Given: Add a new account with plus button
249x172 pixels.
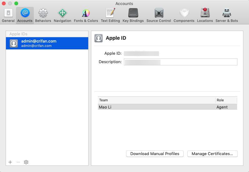Looking at the screenshot, I should [10, 162].
